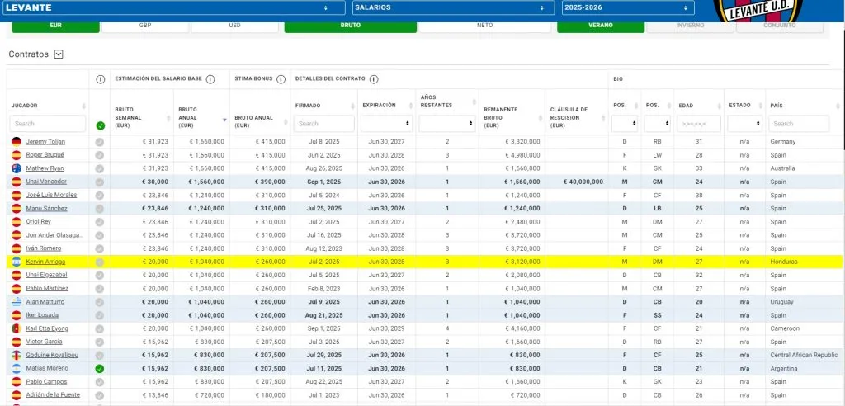Click the grey status check in Víctor García row
845x406 pixels.
point(100,342)
